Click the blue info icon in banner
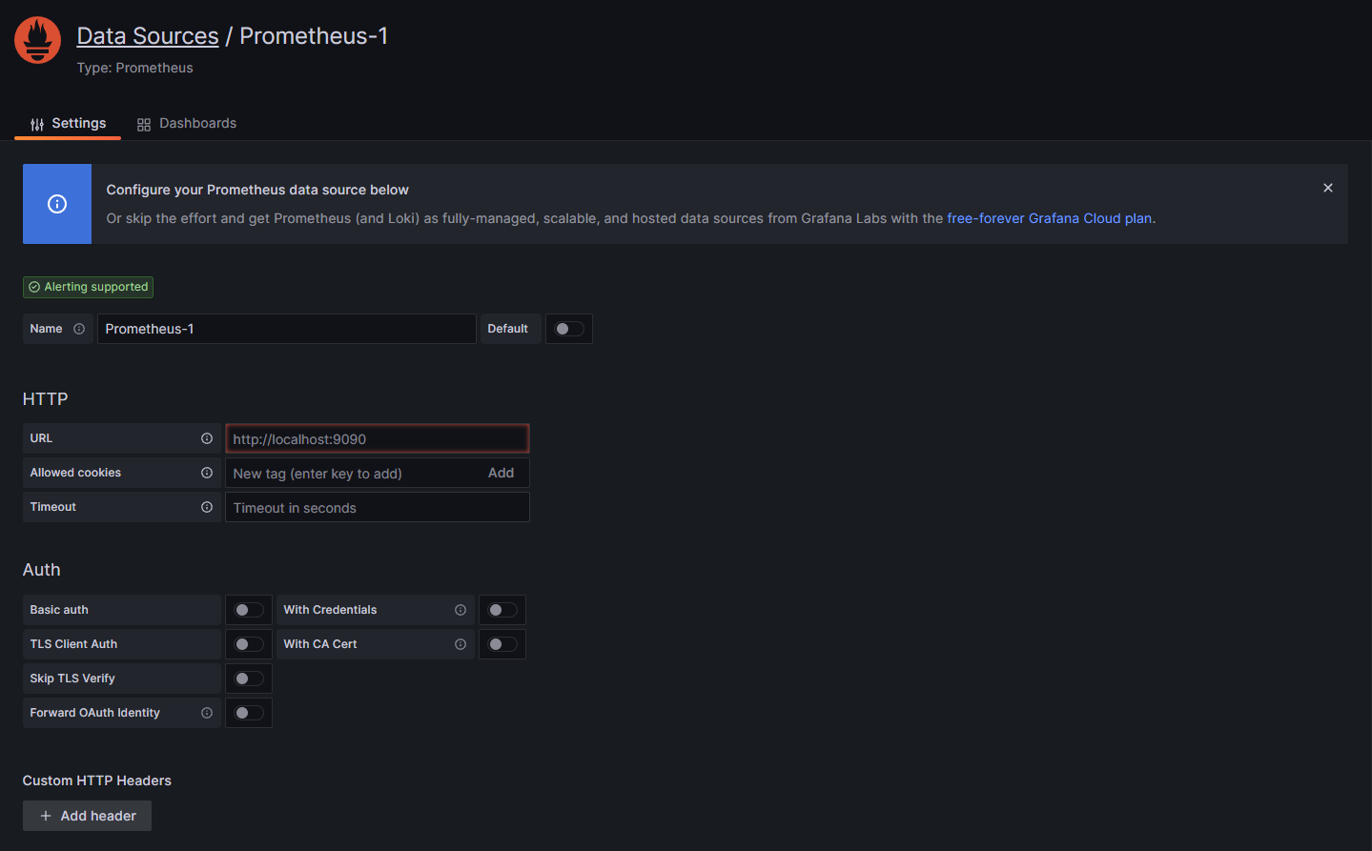The height and width of the screenshot is (851, 1372). 57,204
